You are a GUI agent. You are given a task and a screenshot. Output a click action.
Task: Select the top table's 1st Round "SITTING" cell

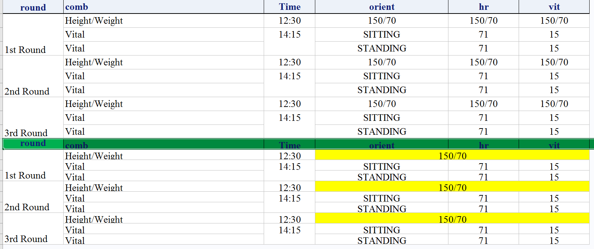pyautogui.click(x=381, y=35)
